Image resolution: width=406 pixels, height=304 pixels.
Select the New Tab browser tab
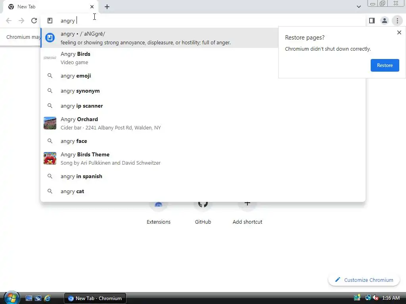50,7
